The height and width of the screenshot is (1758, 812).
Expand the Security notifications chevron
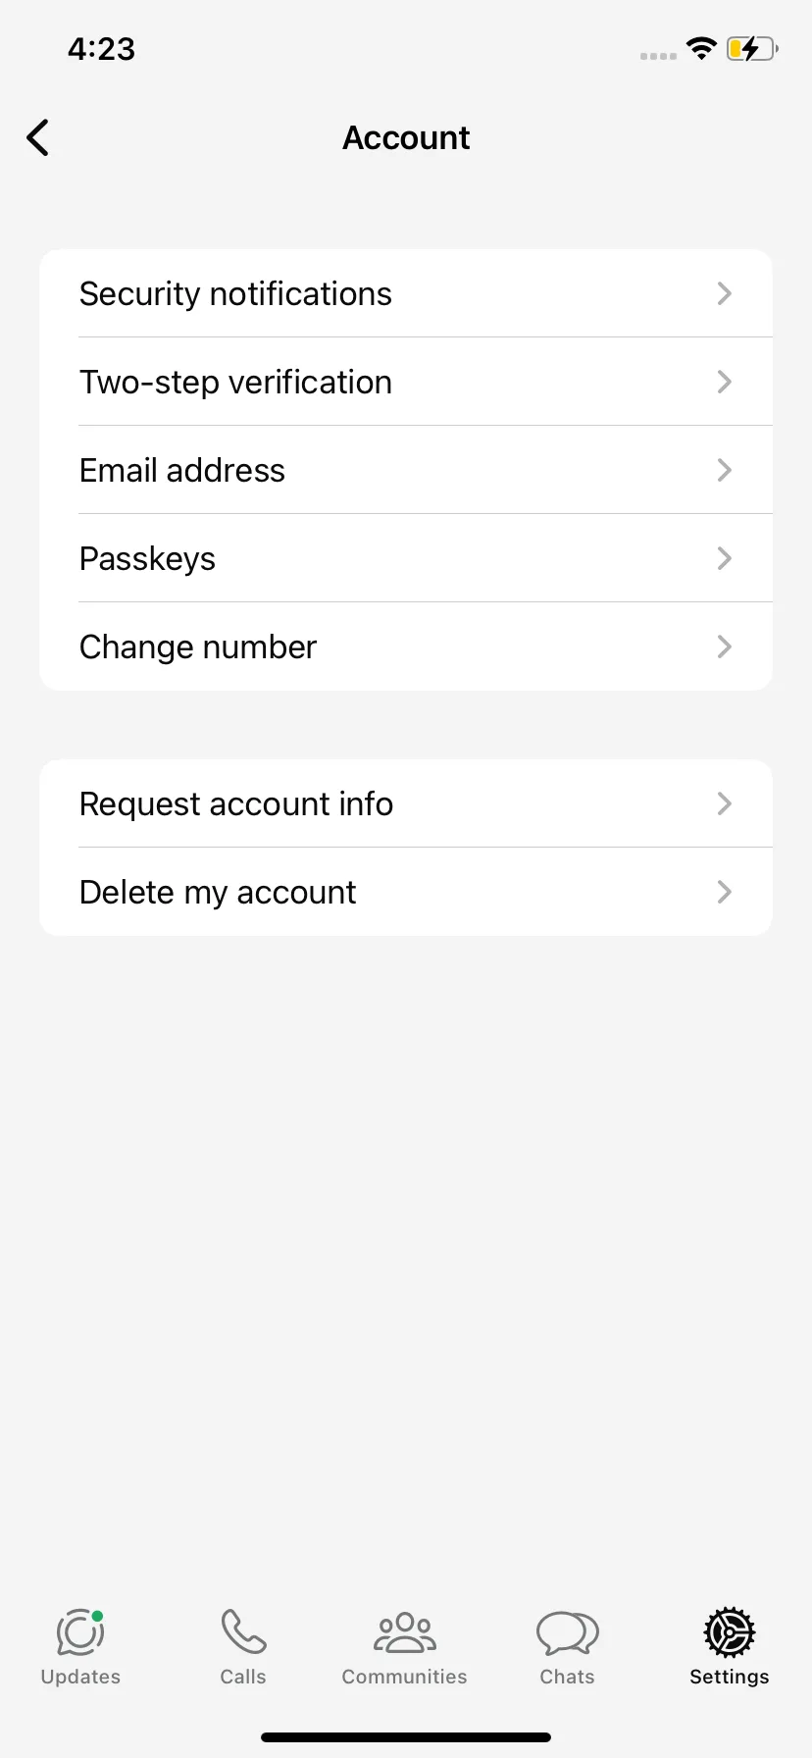point(725,293)
